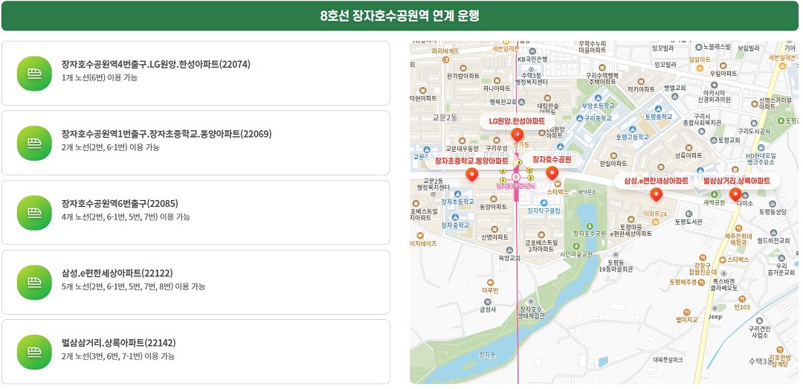Click exit 2 yellow circle on map
The width and height of the screenshot is (803, 389).
pos(503,171)
